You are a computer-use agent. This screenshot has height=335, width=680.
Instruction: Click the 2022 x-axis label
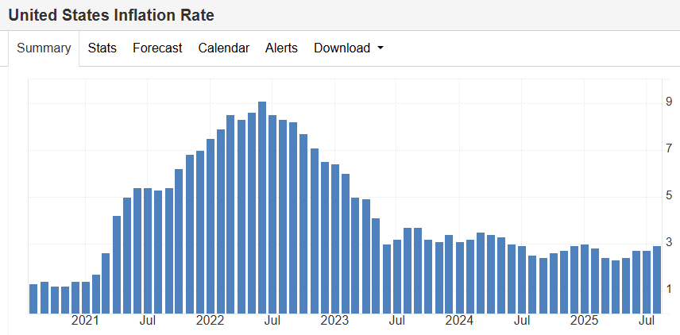pos(210,321)
